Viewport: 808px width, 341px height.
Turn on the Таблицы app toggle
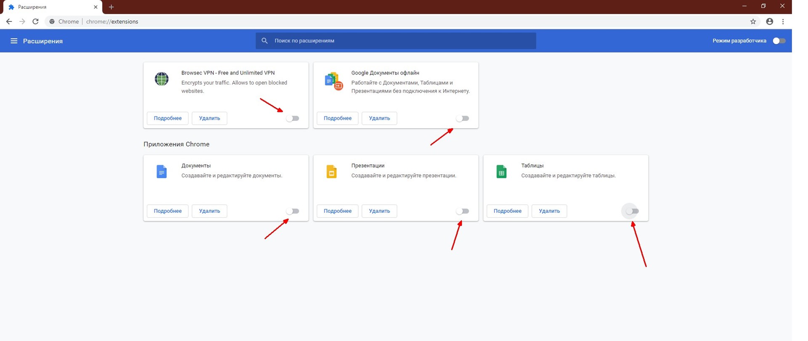(633, 211)
